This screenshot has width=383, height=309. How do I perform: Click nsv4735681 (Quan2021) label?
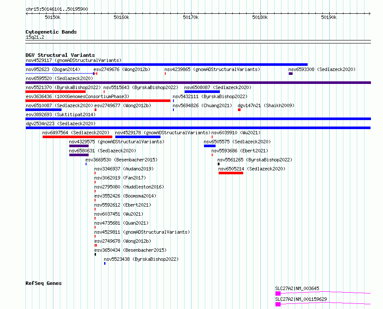[121, 223]
